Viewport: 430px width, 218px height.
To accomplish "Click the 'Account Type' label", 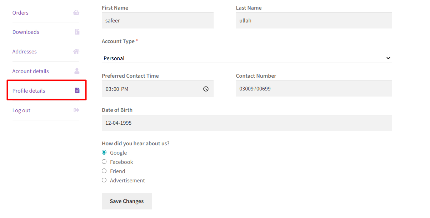I will pyautogui.click(x=118, y=41).
